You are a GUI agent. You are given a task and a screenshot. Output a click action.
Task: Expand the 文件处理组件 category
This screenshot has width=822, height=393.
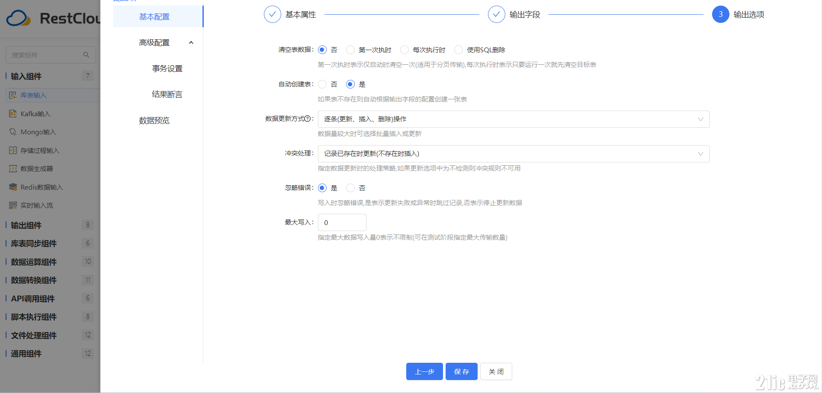34,336
